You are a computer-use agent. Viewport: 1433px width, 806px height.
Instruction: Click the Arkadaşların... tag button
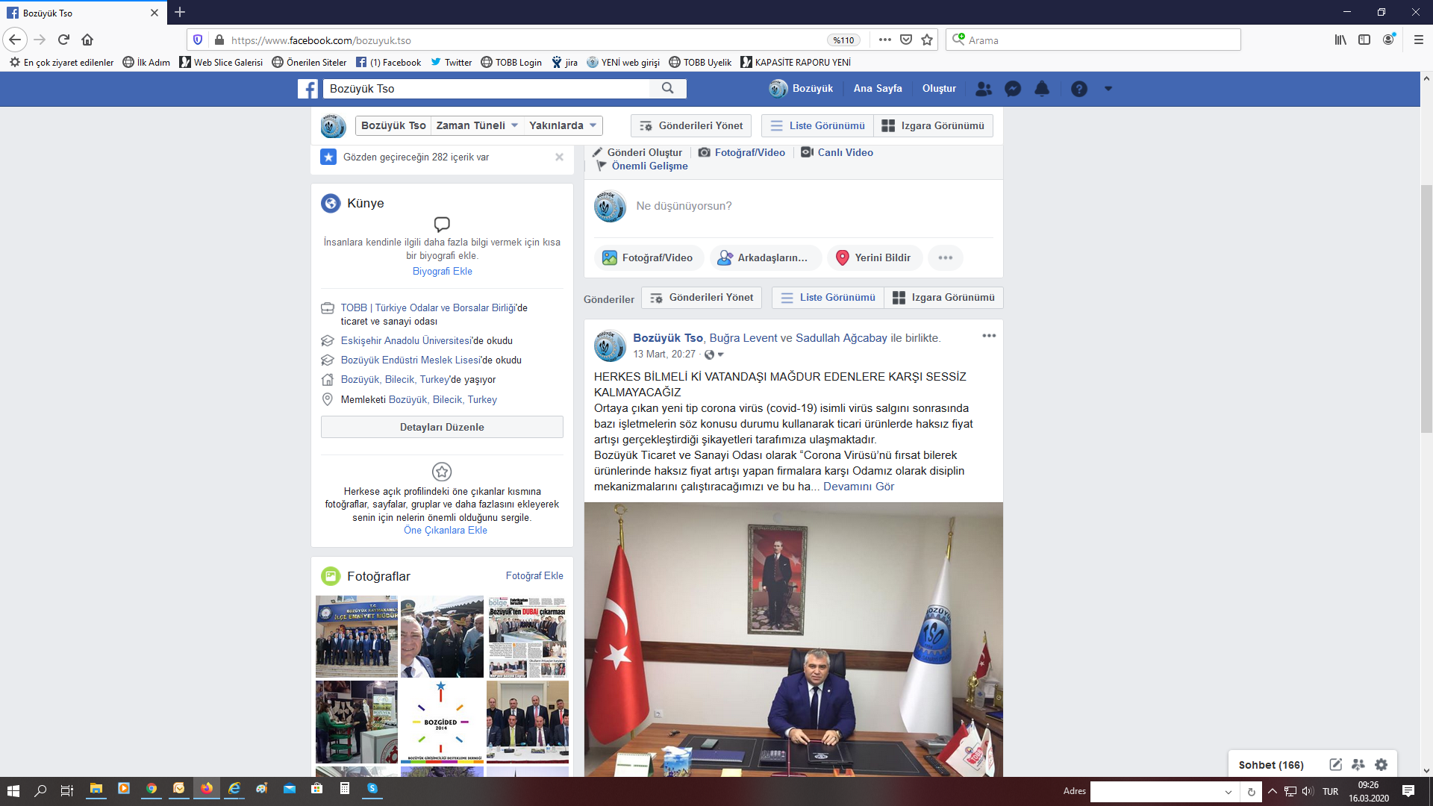click(764, 257)
